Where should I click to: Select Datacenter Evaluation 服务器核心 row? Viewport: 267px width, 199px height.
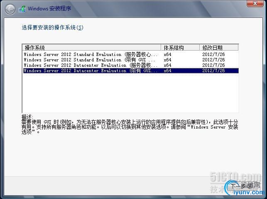point(131,65)
